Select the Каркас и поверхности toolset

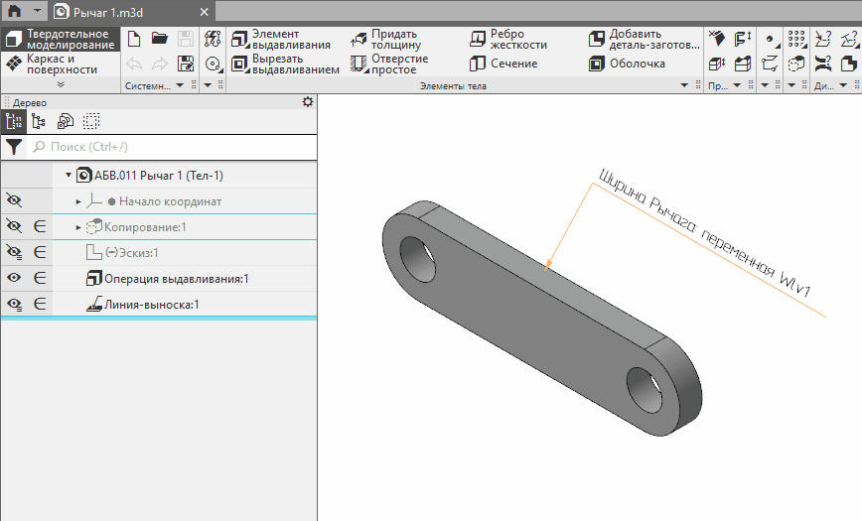coord(60,65)
